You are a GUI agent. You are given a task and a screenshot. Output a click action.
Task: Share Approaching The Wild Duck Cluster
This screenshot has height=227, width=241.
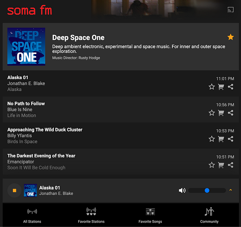231,139
